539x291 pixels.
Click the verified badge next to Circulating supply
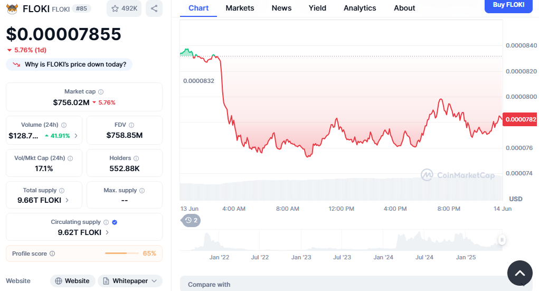[x=115, y=222]
